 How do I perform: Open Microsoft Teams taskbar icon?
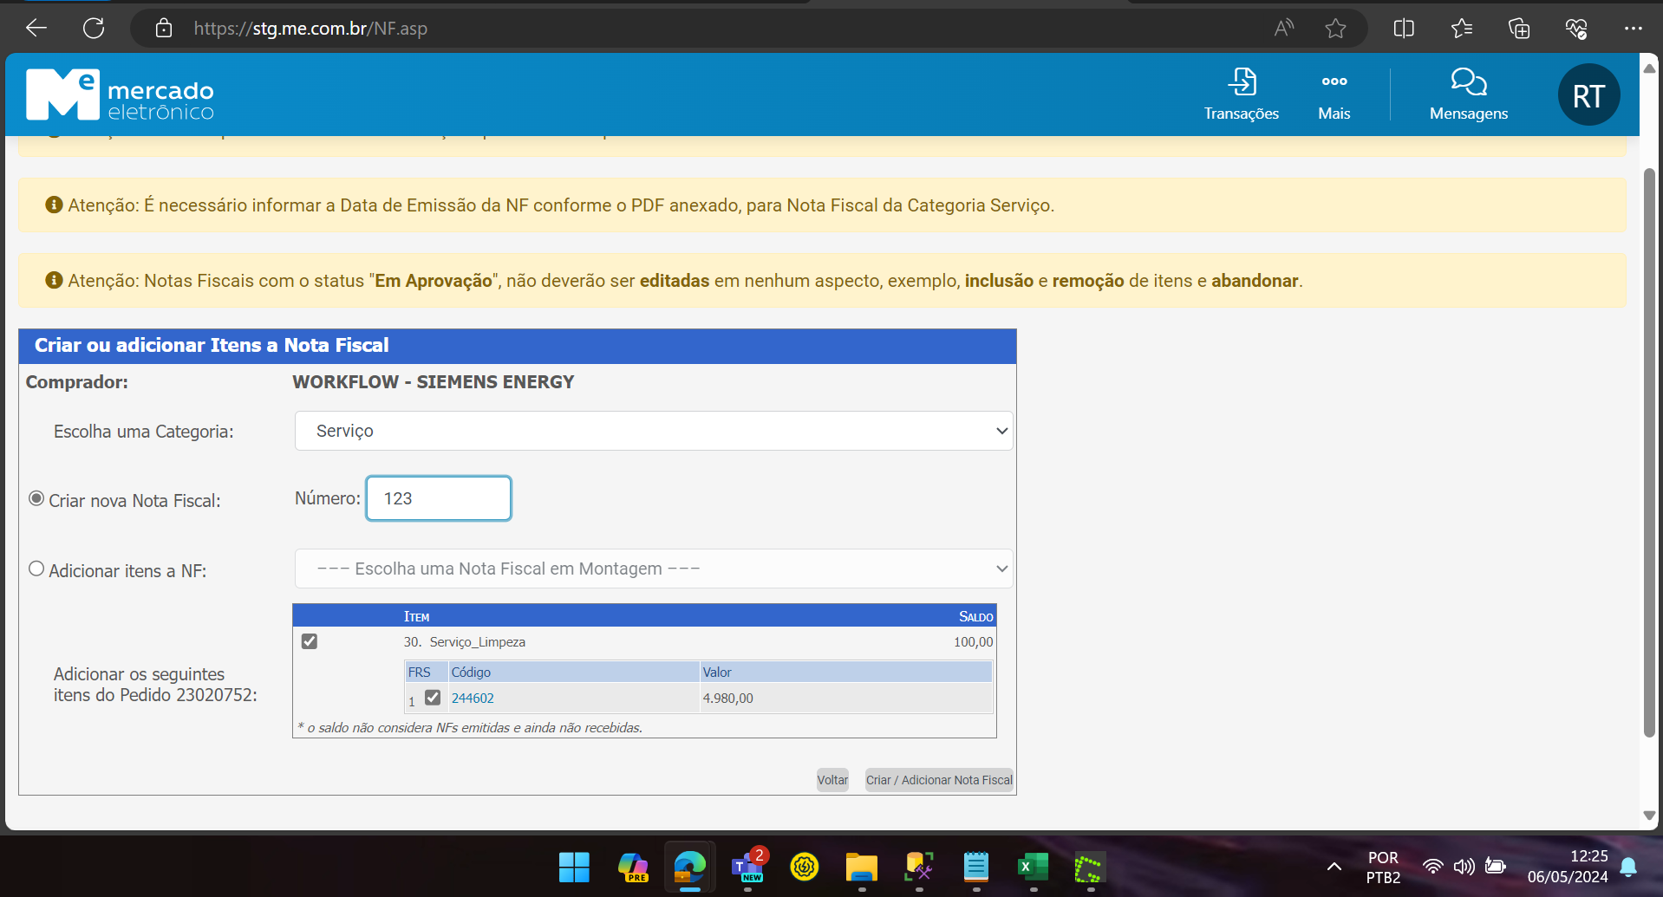click(747, 867)
